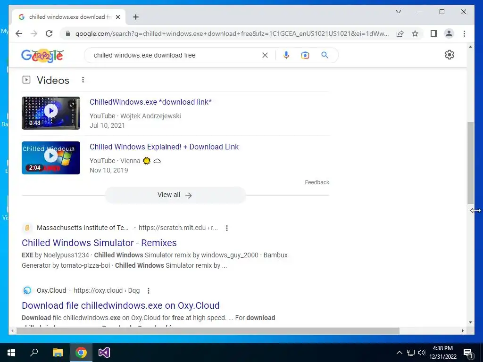
Task: Open Download file chilledwindows.exe on Oxy.Cloud
Action: pyautogui.click(x=120, y=305)
